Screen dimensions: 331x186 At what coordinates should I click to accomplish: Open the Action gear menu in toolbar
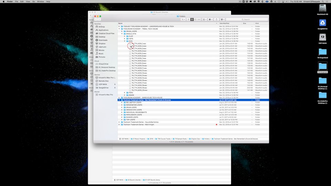pyautogui.click(x=210, y=19)
